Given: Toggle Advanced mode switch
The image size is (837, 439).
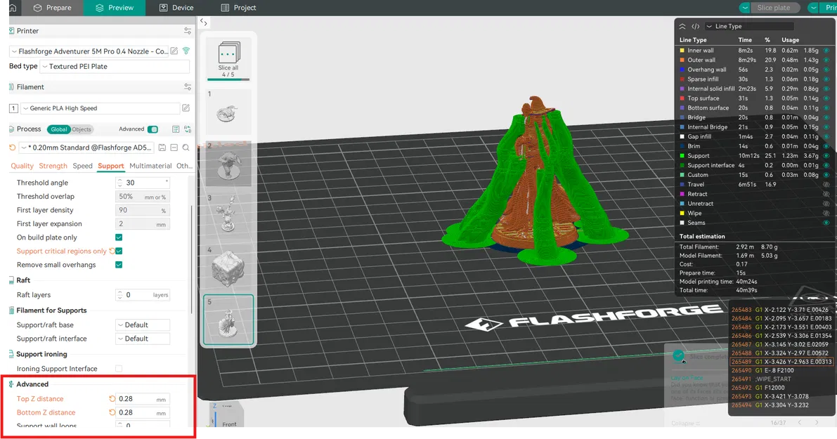Looking at the screenshot, I should [x=153, y=129].
